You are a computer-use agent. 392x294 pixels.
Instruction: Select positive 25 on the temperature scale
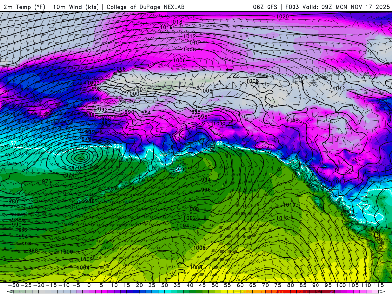click(x=152, y=285)
